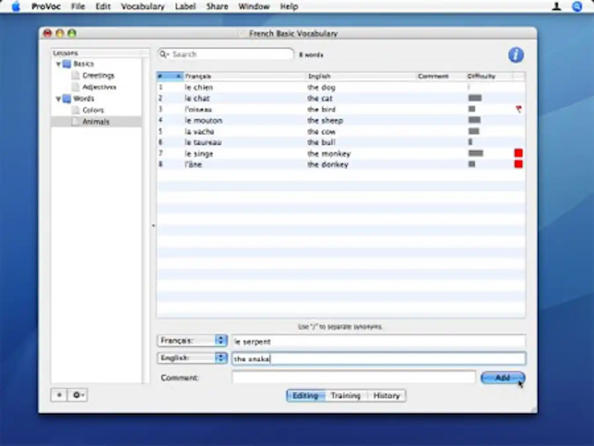Open the gear action menu at bottom left
The width and height of the screenshot is (594, 446).
[77, 395]
